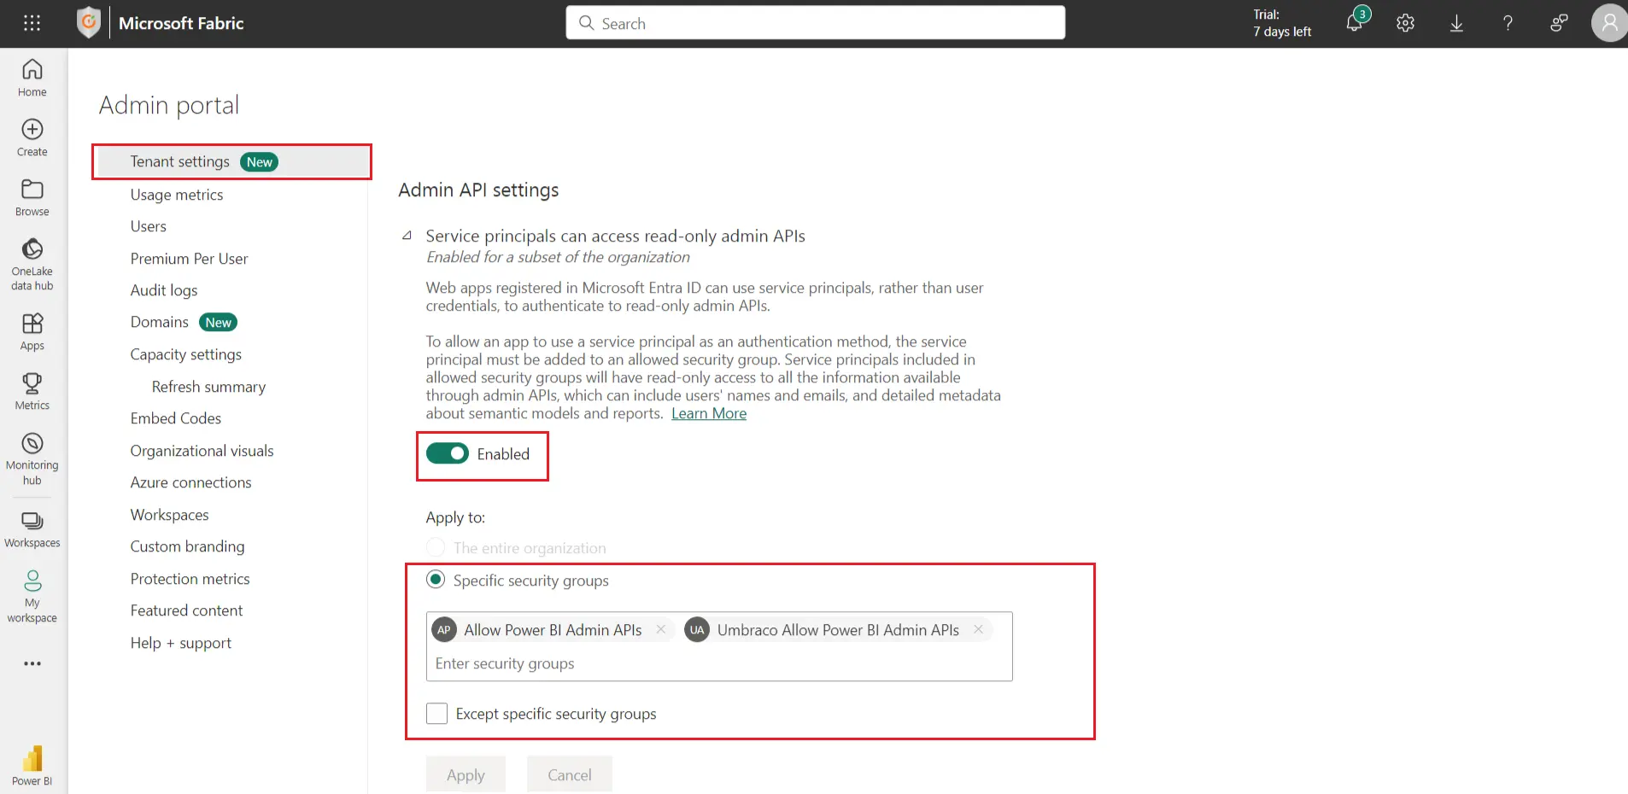Select Specific security groups radio
The width and height of the screenshot is (1628, 794).
(x=436, y=580)
